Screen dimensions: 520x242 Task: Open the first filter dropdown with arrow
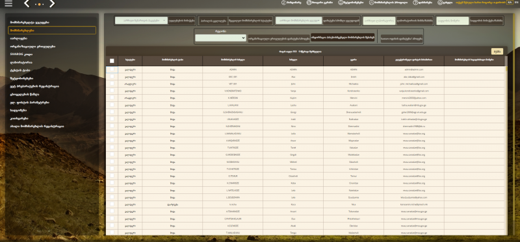pos(141,21)
